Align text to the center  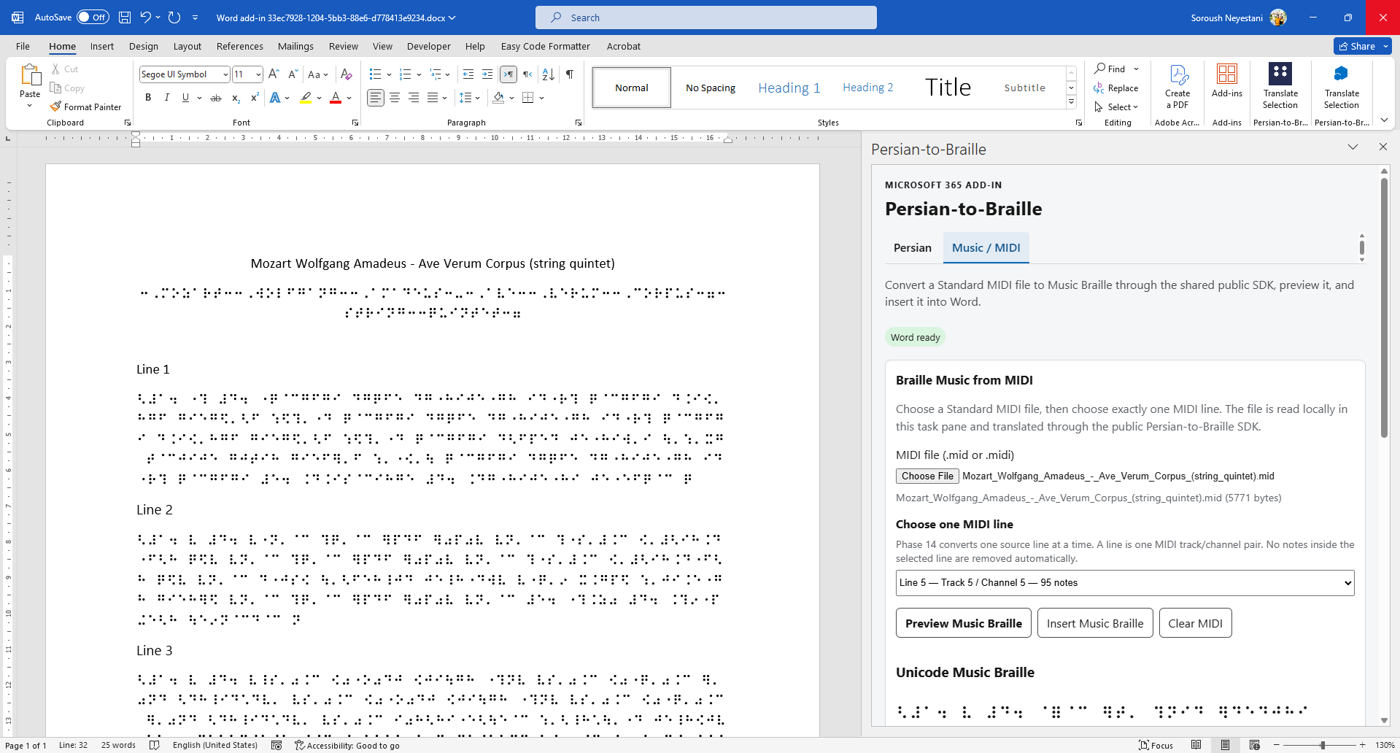(x=395, y=98)
